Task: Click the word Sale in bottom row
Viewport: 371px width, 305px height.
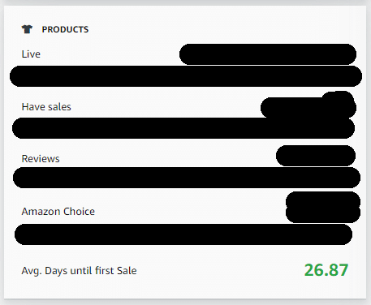Action: pos(127,271)
